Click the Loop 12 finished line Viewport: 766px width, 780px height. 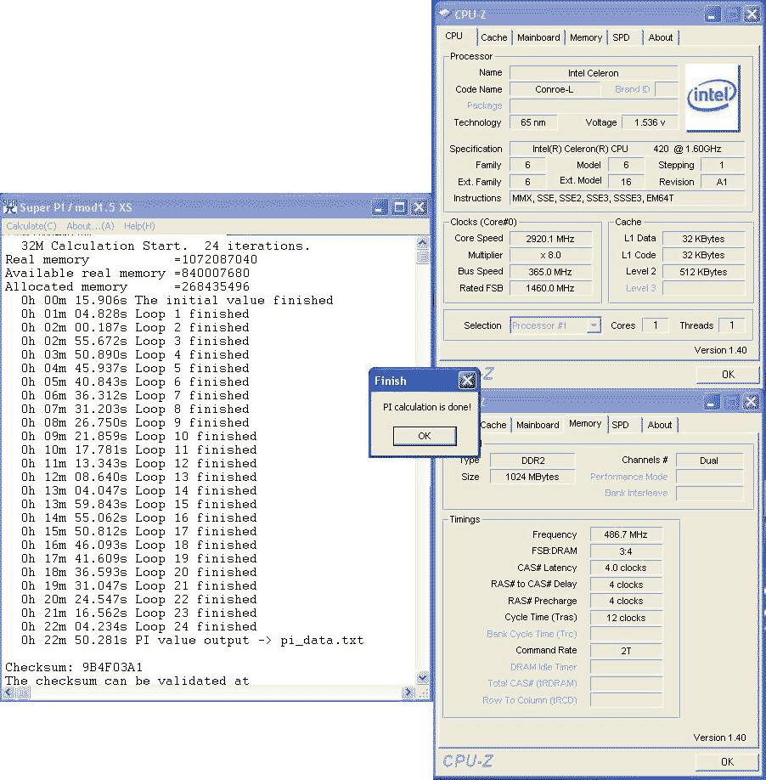(139, 463)
